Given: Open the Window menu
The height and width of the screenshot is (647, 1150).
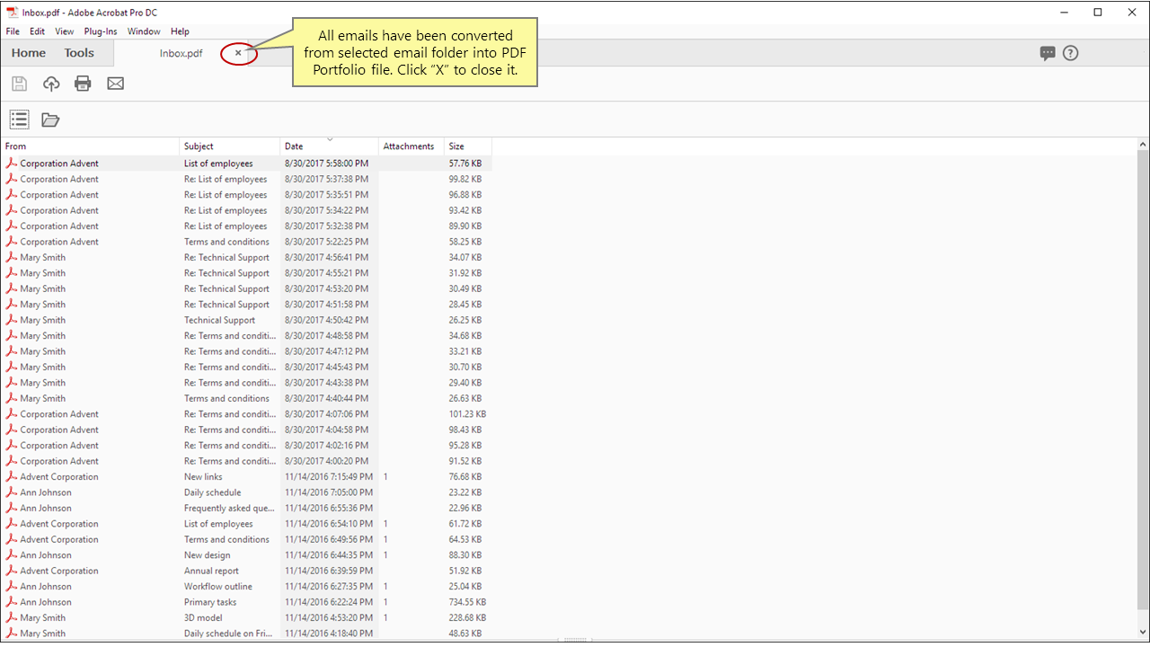Looking at the screenshot, I should (x=144, y=31).
